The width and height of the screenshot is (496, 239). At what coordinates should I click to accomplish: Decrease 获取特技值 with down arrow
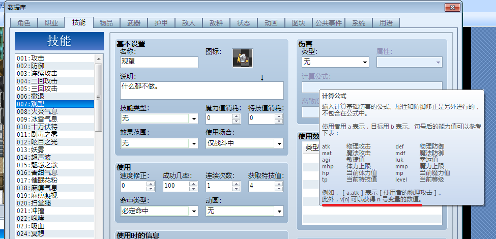click(x=279, y=189)
